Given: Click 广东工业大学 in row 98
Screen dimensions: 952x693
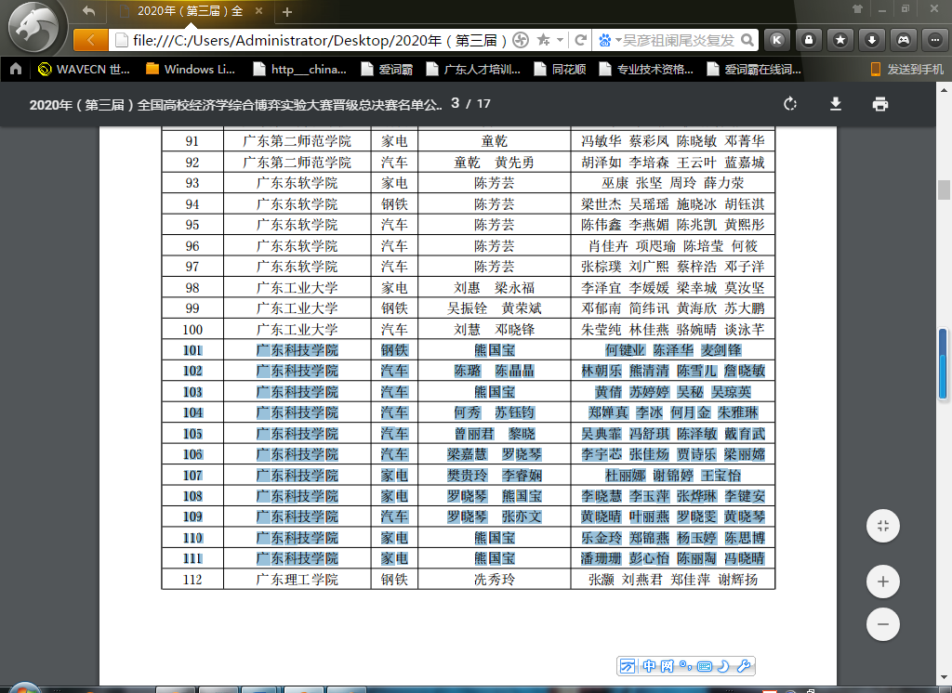Looking at the screenshot, I should pyautogui.click(x=297, y=288).
